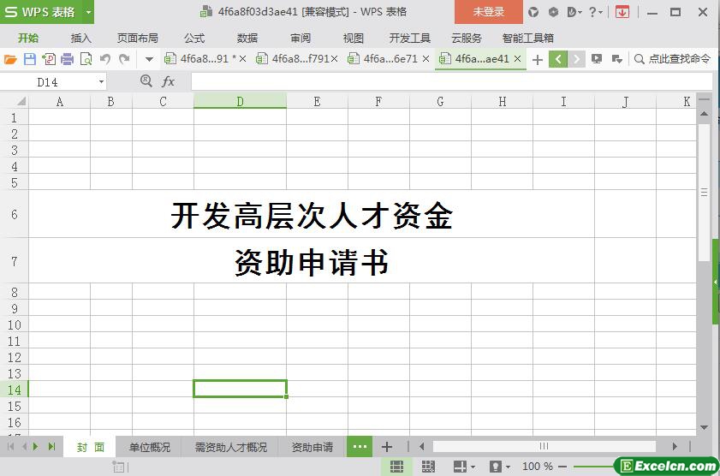This screenshot has height=476, width=720.
Task: Open the 开始 ribbon tab
Action: click(28, 39)
